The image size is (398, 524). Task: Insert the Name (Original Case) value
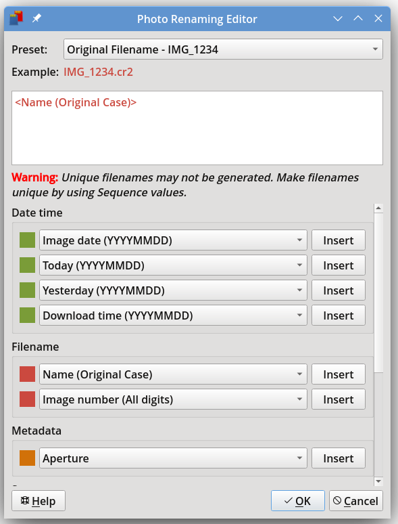click(339, 374)
